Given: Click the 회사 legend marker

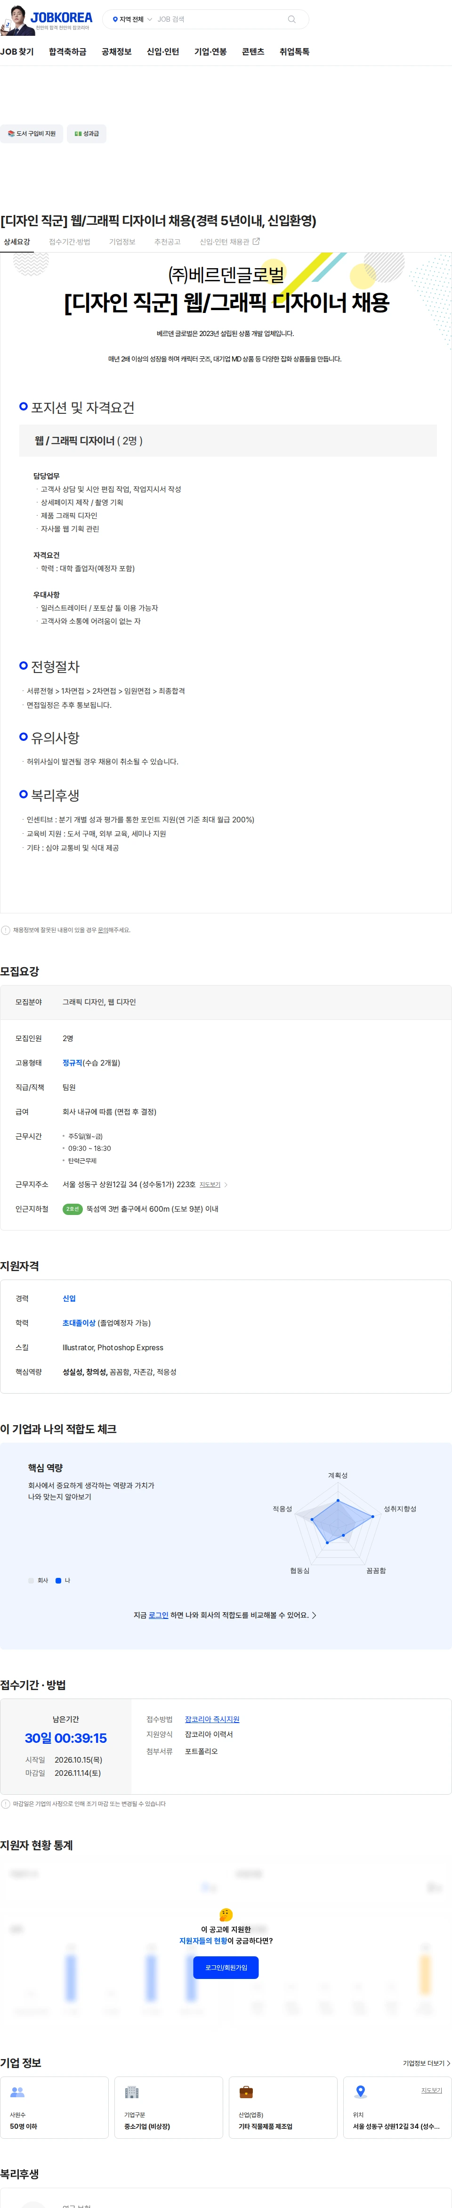Looking at the screenshot, I should click(x=31, y=1581).
